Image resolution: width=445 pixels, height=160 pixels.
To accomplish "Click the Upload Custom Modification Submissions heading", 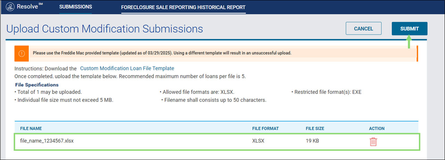I will point(104,29).
